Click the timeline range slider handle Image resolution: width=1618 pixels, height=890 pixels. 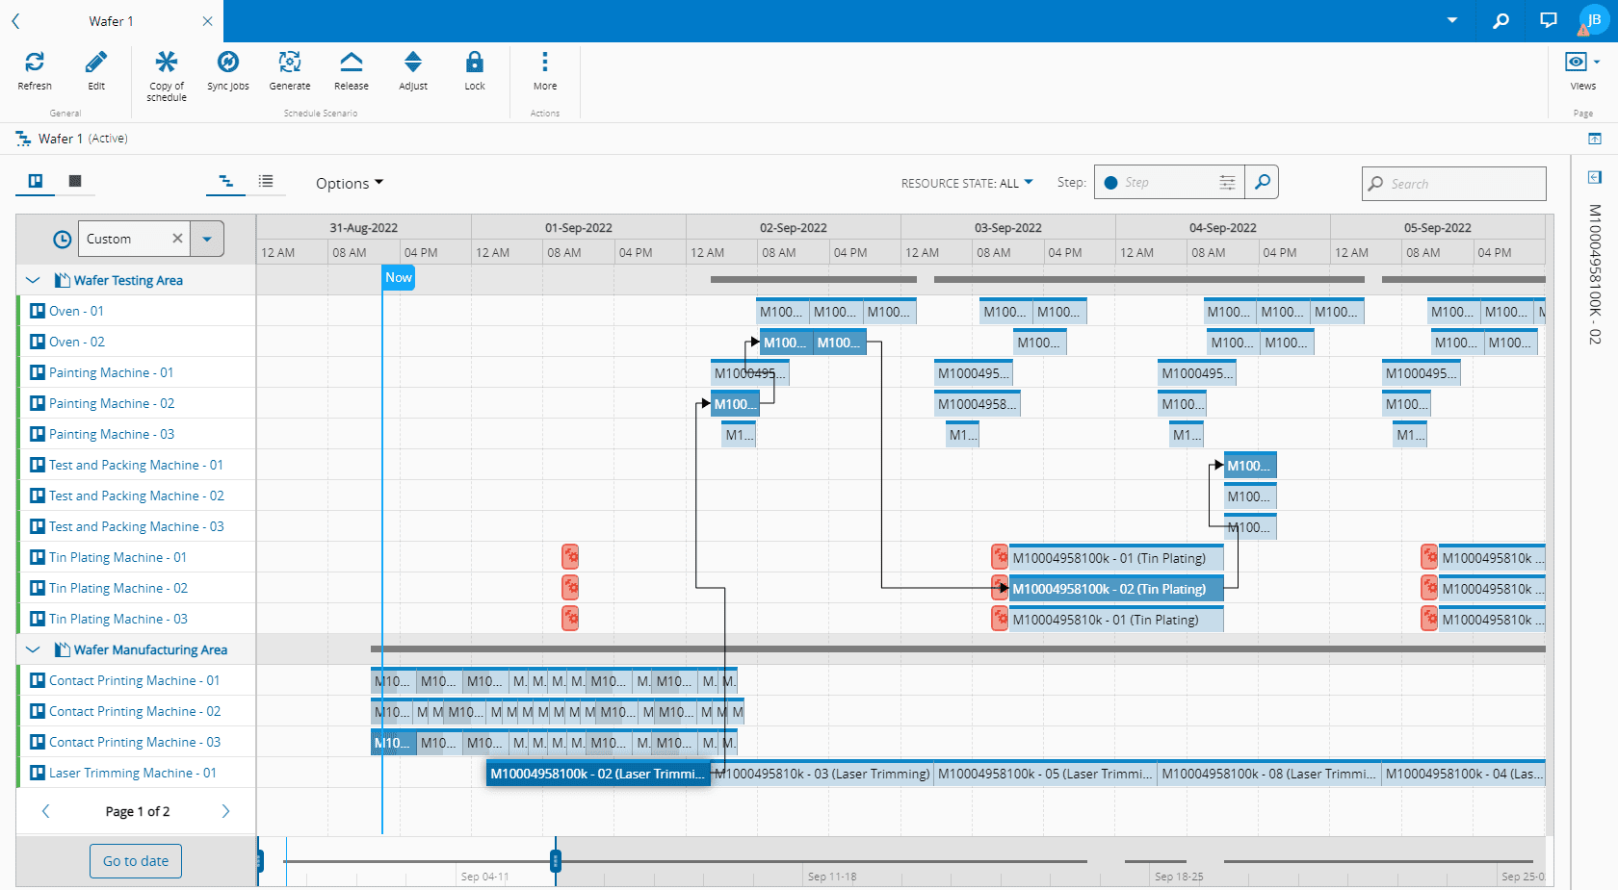[556, 860]
